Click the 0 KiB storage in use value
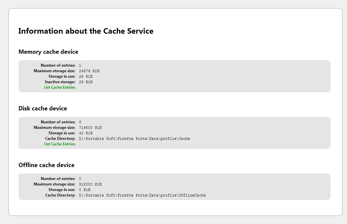347x224 pixels. [84, 190]
